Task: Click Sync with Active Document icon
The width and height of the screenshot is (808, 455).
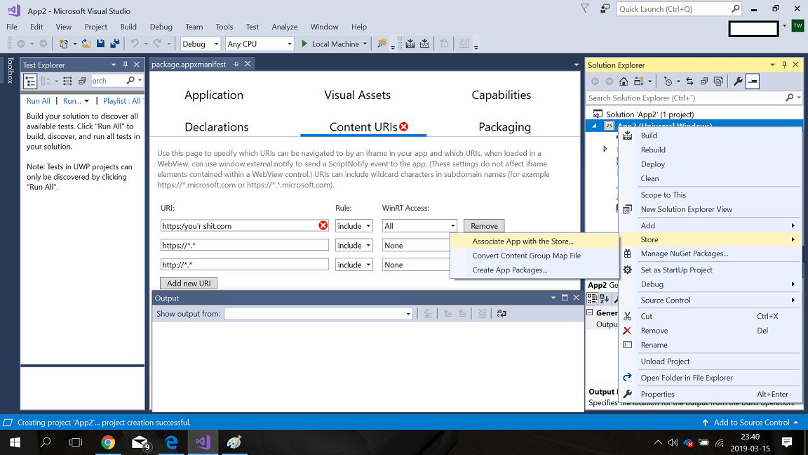Action: point(689,81)
